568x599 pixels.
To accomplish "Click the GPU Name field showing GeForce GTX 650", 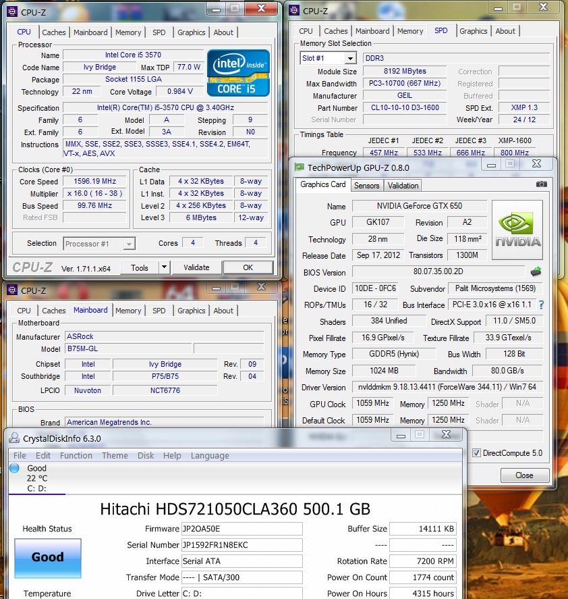I will coord(418,206).
